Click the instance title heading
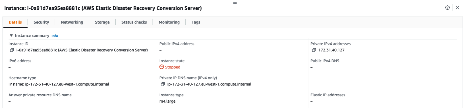Image resolution: width=464 pixels, height=108 pixels. [103, 8]
